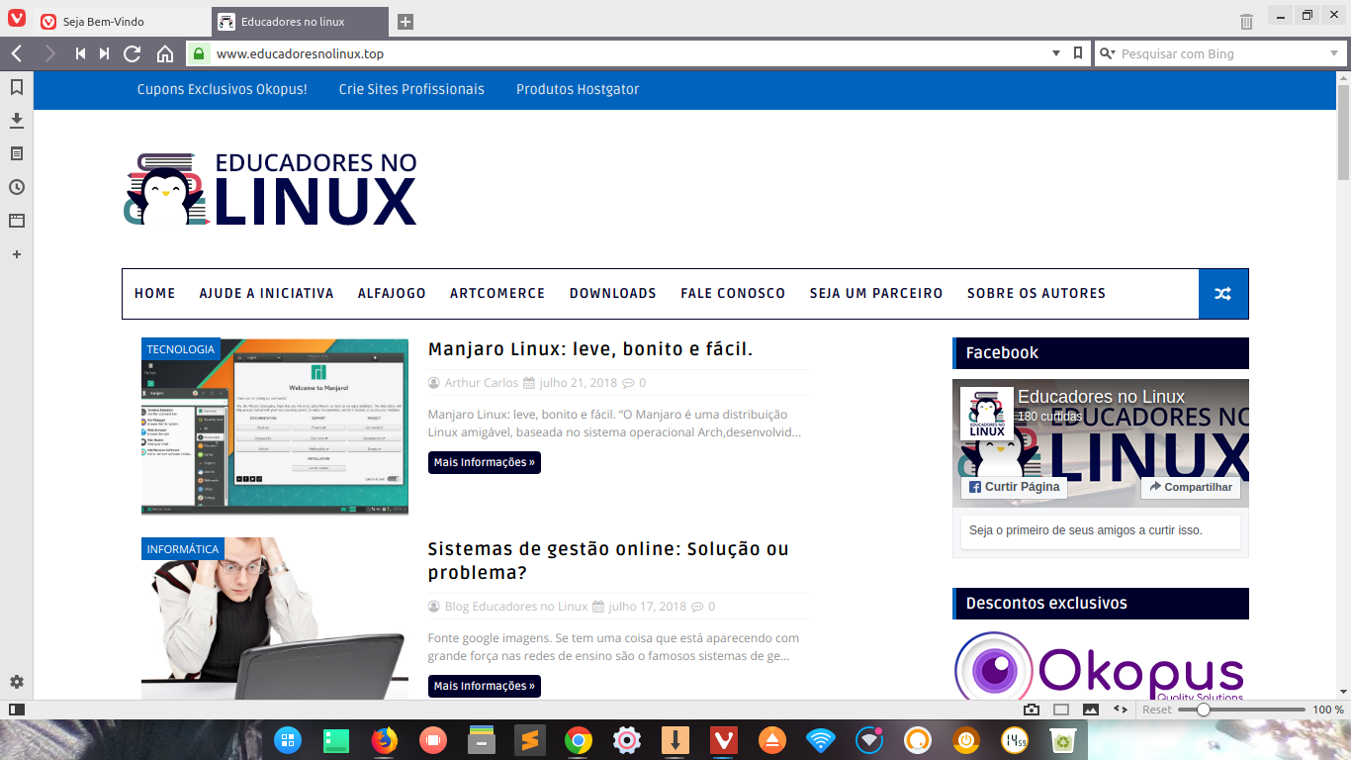The image size is (1351, 760).
Task: Open the SOBRE OS AUTORES menu item
Action: coord(1036,293)
